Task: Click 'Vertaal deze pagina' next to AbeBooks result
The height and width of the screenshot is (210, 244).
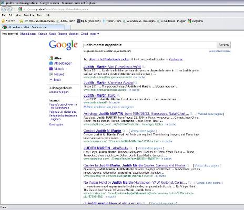Action: [150, 148]
